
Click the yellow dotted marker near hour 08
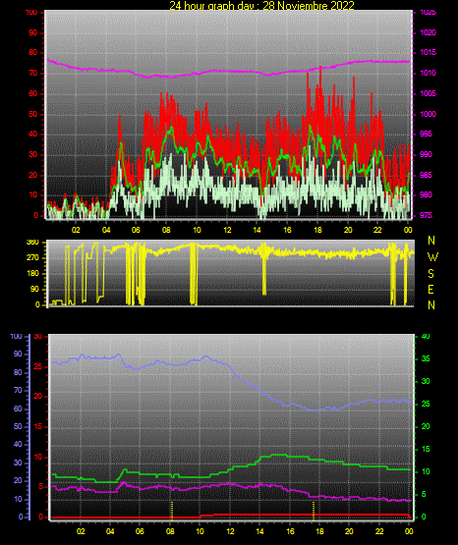point(171,511)
